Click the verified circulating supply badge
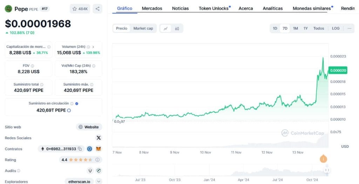Viewport: 359px width, 184px height. [x=77, y=103]
